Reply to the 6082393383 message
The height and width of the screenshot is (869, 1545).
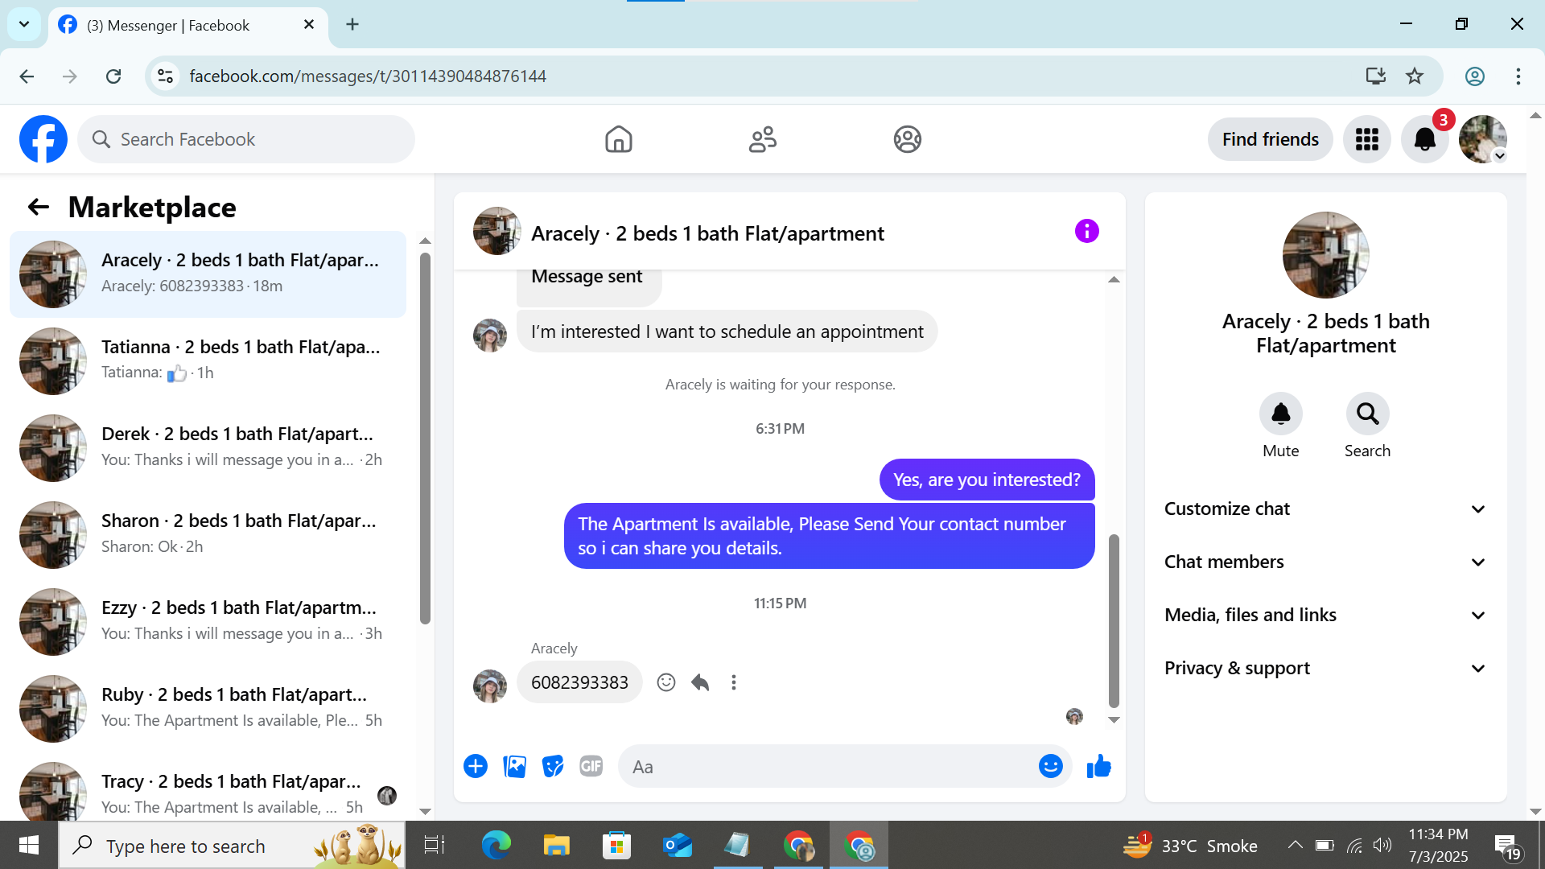pyautogui.click(x=700, y=682)
